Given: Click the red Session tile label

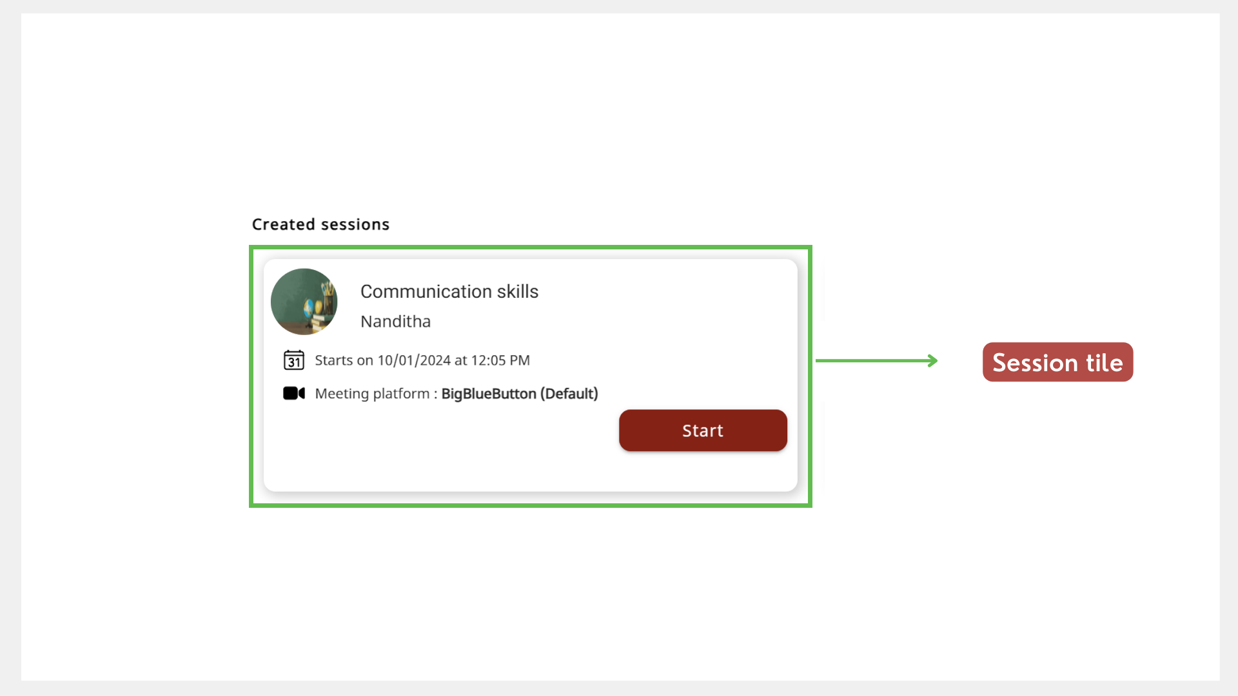Looking at the screenshot, I should (x=1057, y=362).
